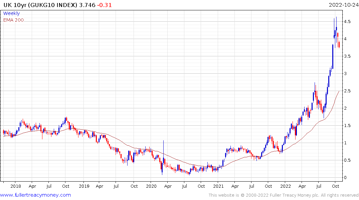
Task: Select the 3.5 y-axis label
Action: 347,56
